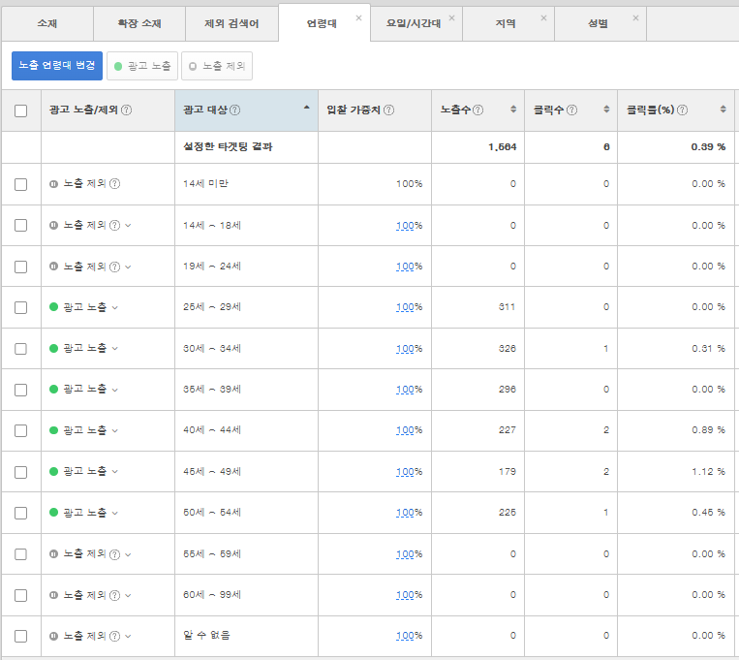Close the 성별 tab with X
This screenshot has height=660, width=739.
[x=635, y=17]
